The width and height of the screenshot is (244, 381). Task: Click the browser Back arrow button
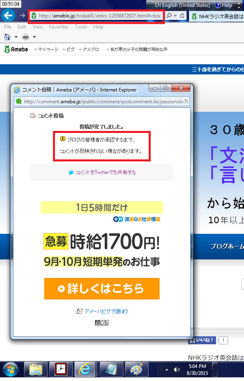point(8,15)
